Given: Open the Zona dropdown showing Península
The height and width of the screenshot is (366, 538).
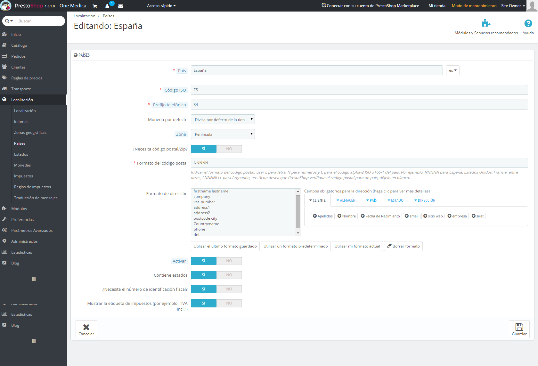Looking at the screenshot, I should click(223, 134).
